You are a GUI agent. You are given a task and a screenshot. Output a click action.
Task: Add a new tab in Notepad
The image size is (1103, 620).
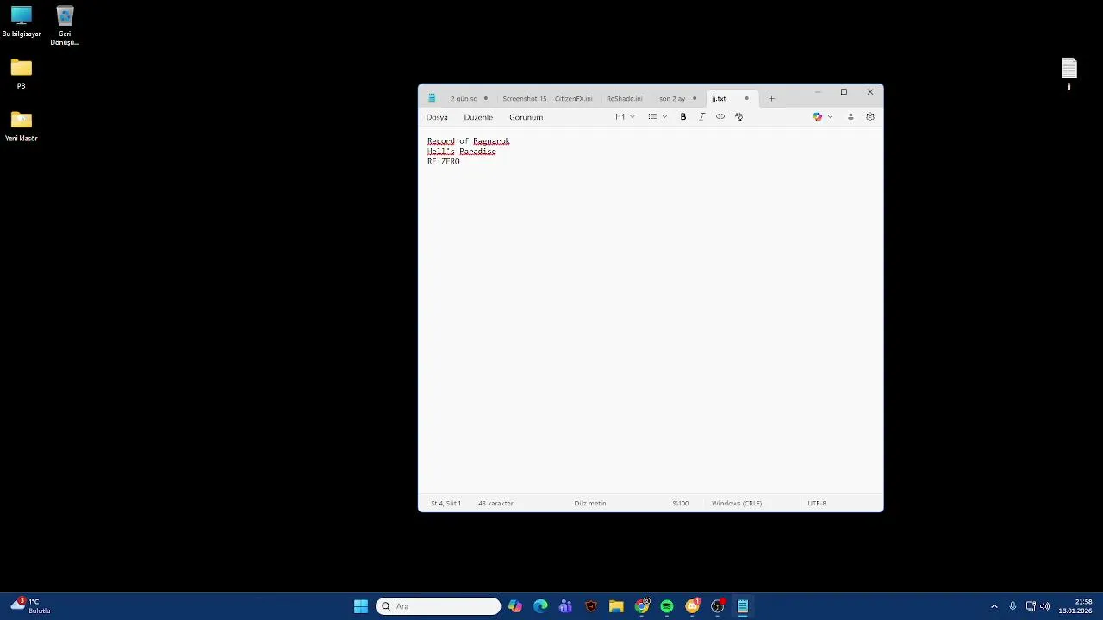click(771, 99)
